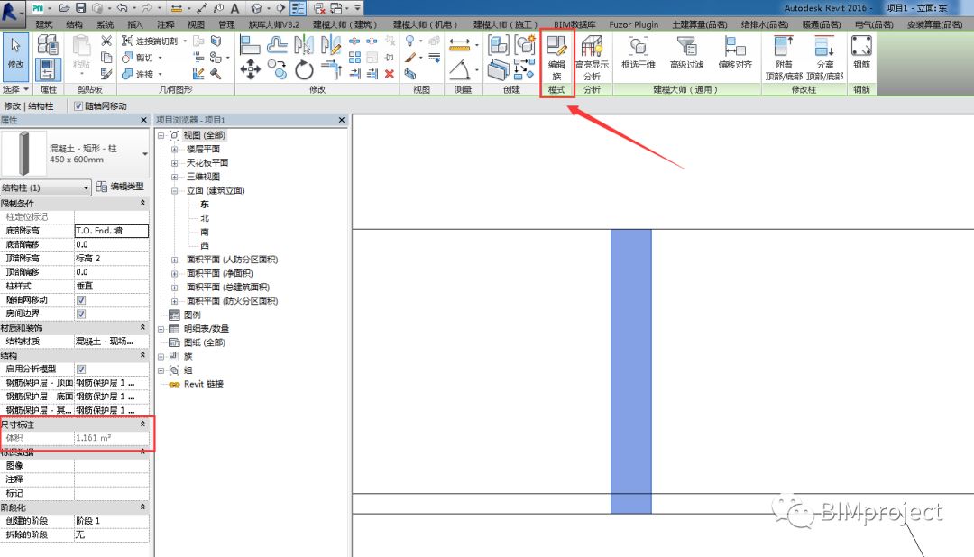Image resolution: width=974 pixels, height=557 pixels.
Task: Select the Offset tool
Action: pyautogui.click(x=277, y=45)
